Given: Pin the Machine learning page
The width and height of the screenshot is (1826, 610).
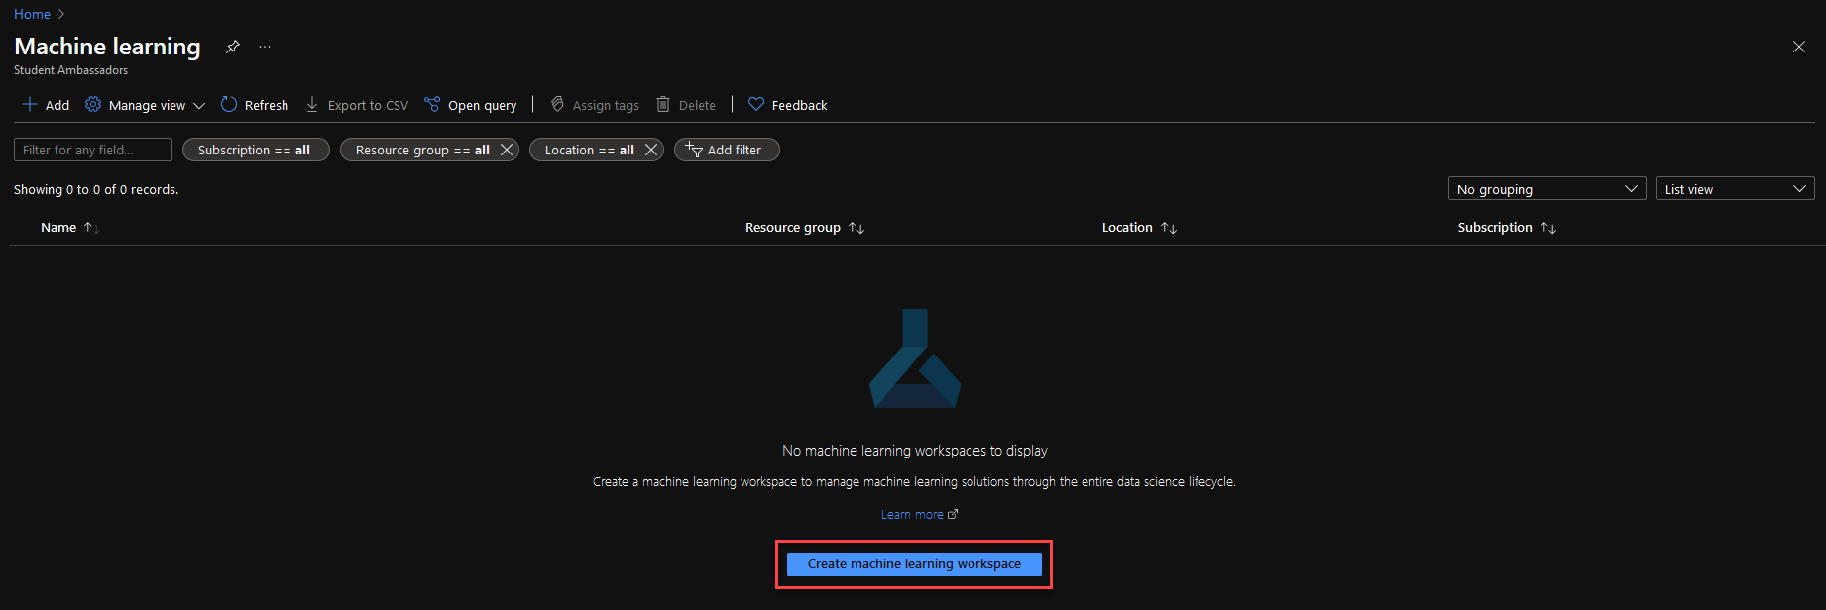Looking at the screenshot, I should pyautogui.click(x=233, y=47).
